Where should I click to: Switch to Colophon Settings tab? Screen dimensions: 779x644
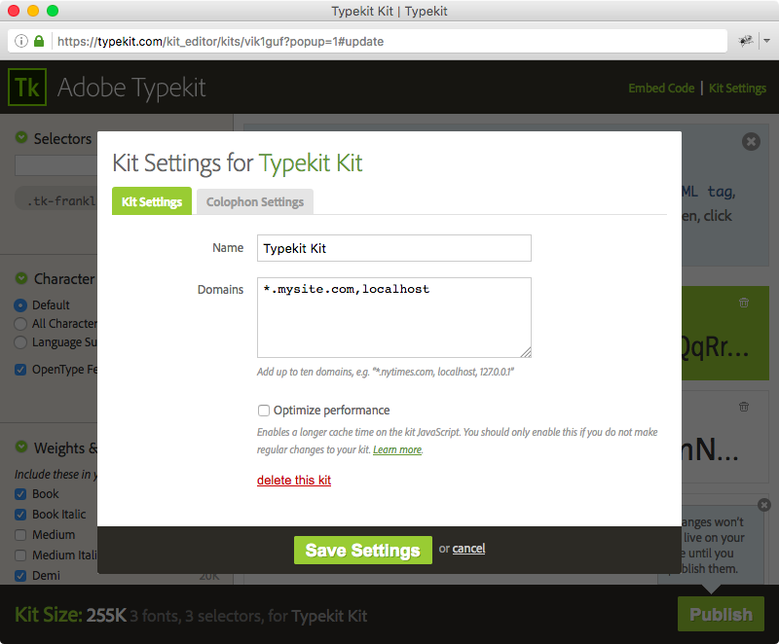255,202
